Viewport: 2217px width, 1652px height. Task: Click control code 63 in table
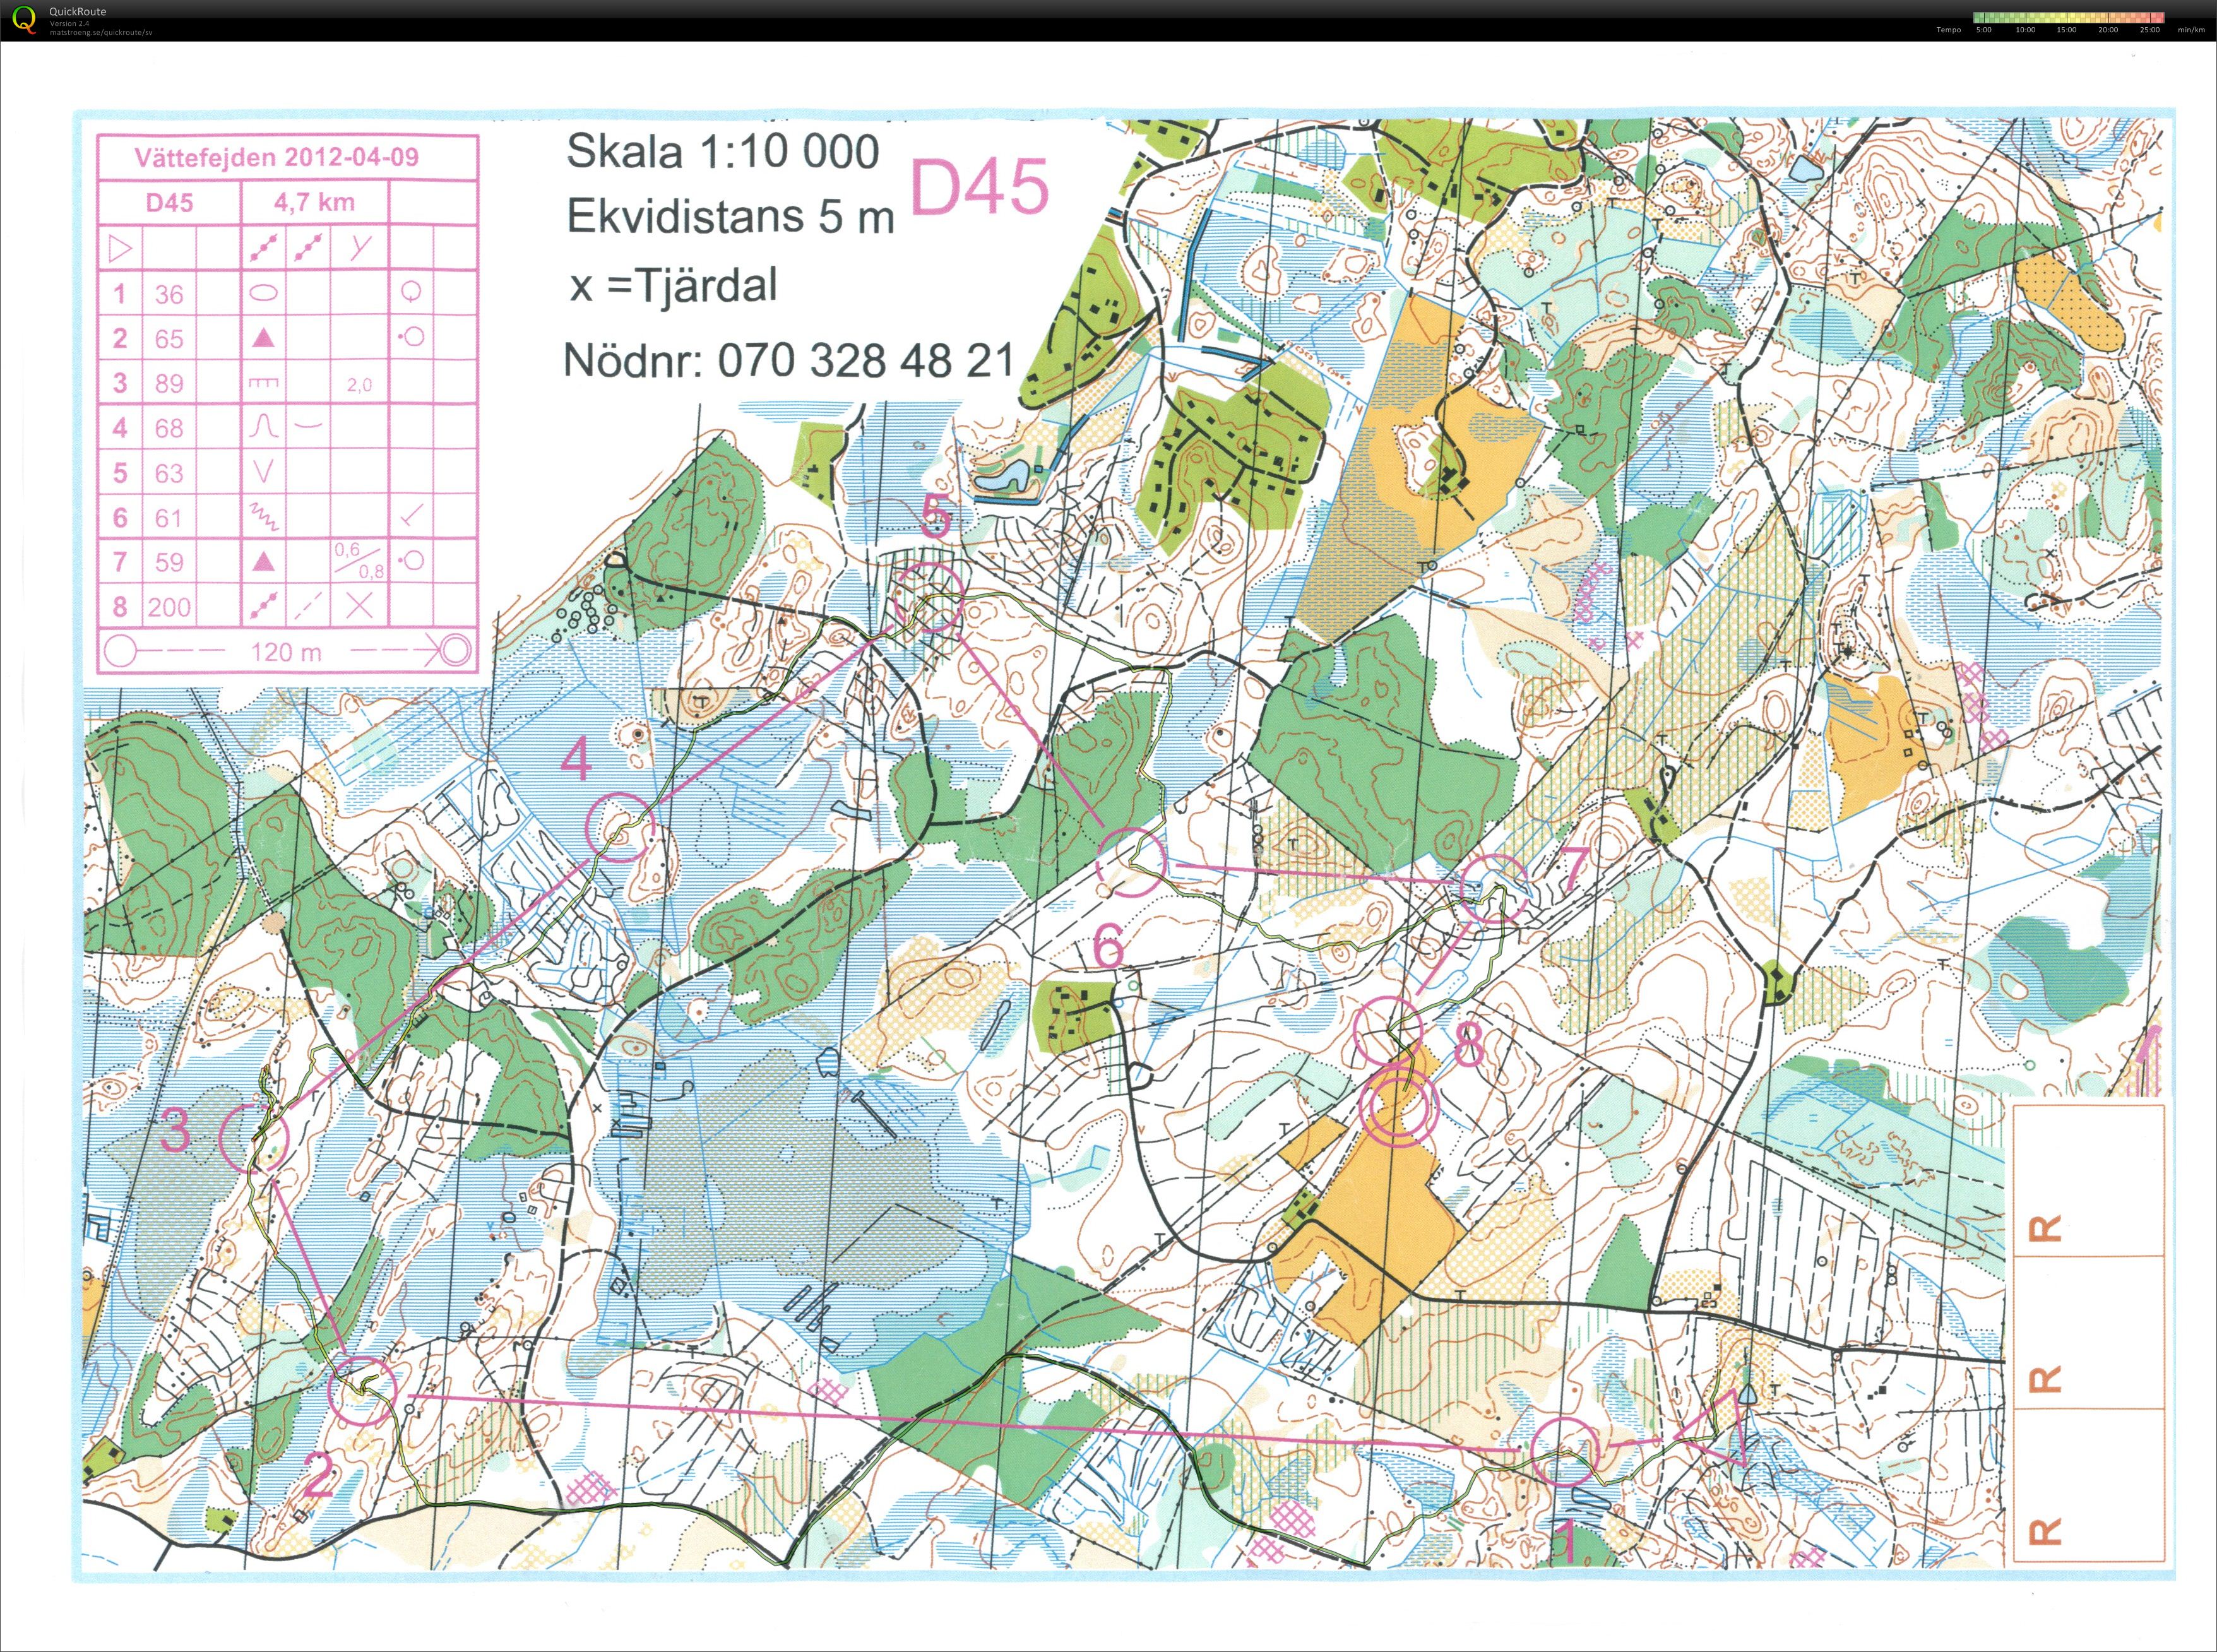coord(169,473)
